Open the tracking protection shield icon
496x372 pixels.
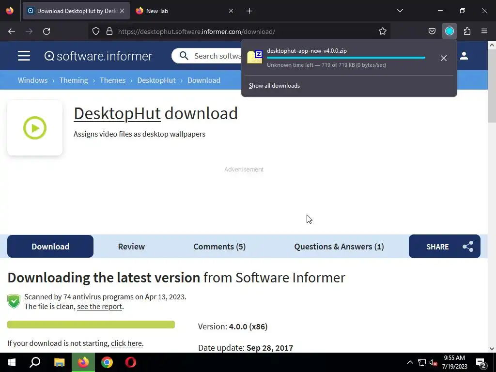(x=96, y=31)
